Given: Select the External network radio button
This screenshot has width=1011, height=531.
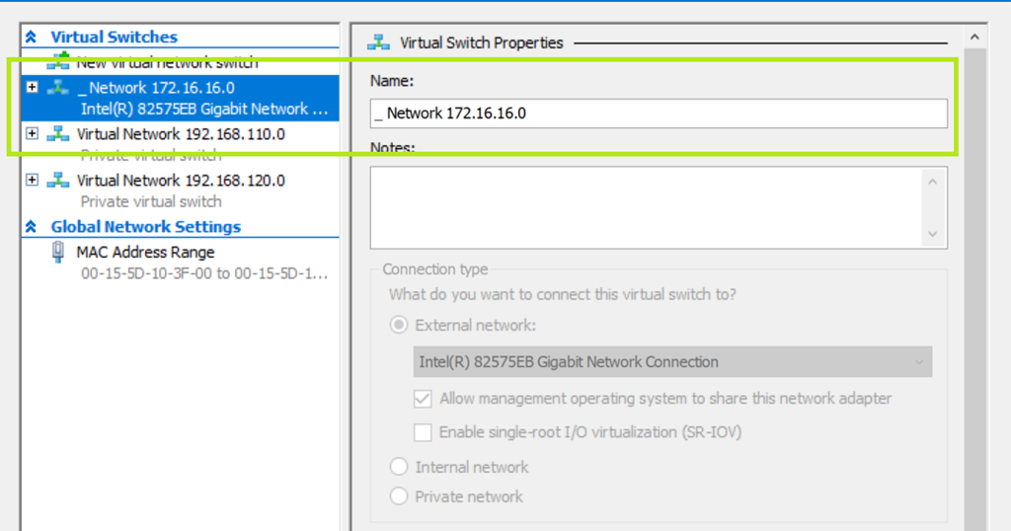Looking at the screenshot, I should pyautogui.click(x=399, y=325).
